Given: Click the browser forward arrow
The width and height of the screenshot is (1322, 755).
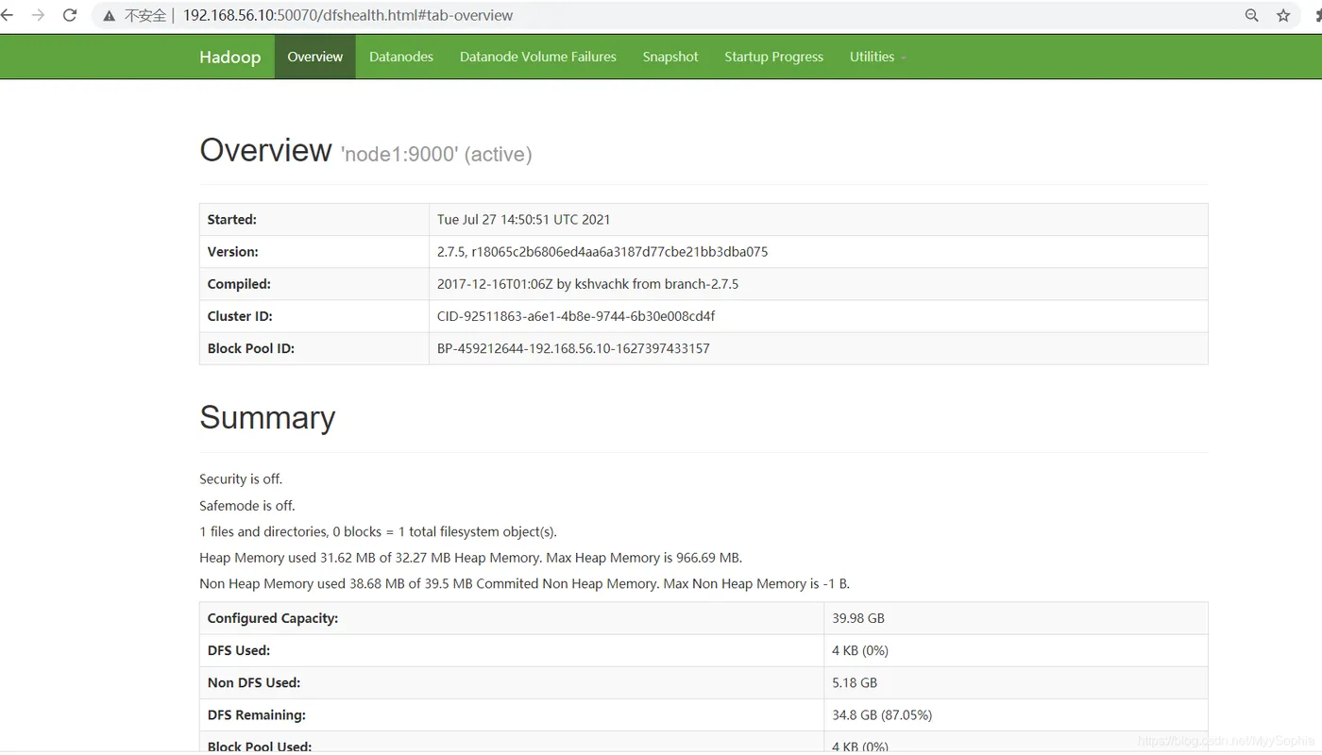Looking at the screenshot, I should tap(38, 15).
